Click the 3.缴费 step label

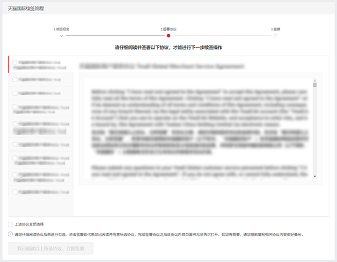pos(276,29)
